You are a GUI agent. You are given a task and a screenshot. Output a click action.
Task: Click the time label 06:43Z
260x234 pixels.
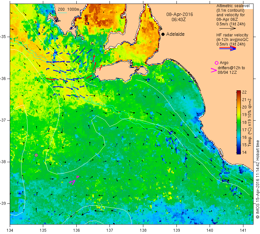[178, 19]
